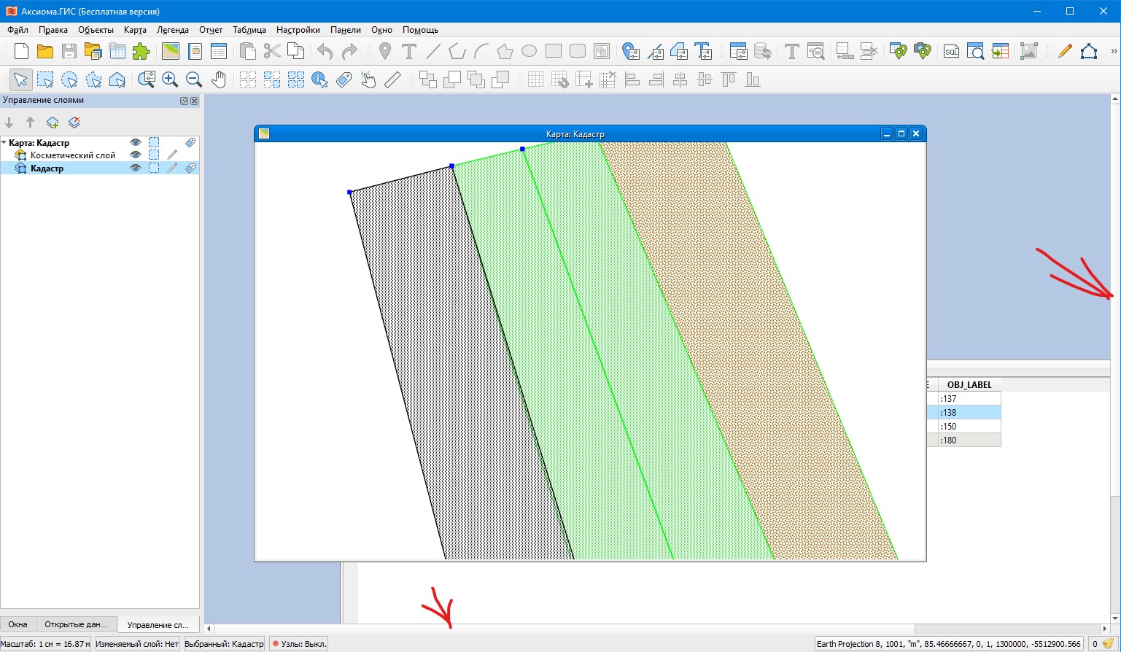The width and height of the screenshot is (1121, 652).
Task: Expand the toolbar overflow chevron
Action: 1113,51
